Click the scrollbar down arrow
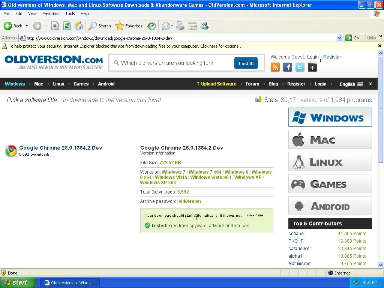Image resolution: width=384 pixels, height=288 pixels. 381,265
